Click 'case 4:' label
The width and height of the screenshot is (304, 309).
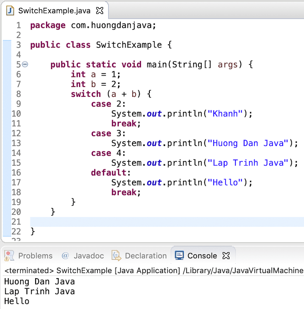108,153
